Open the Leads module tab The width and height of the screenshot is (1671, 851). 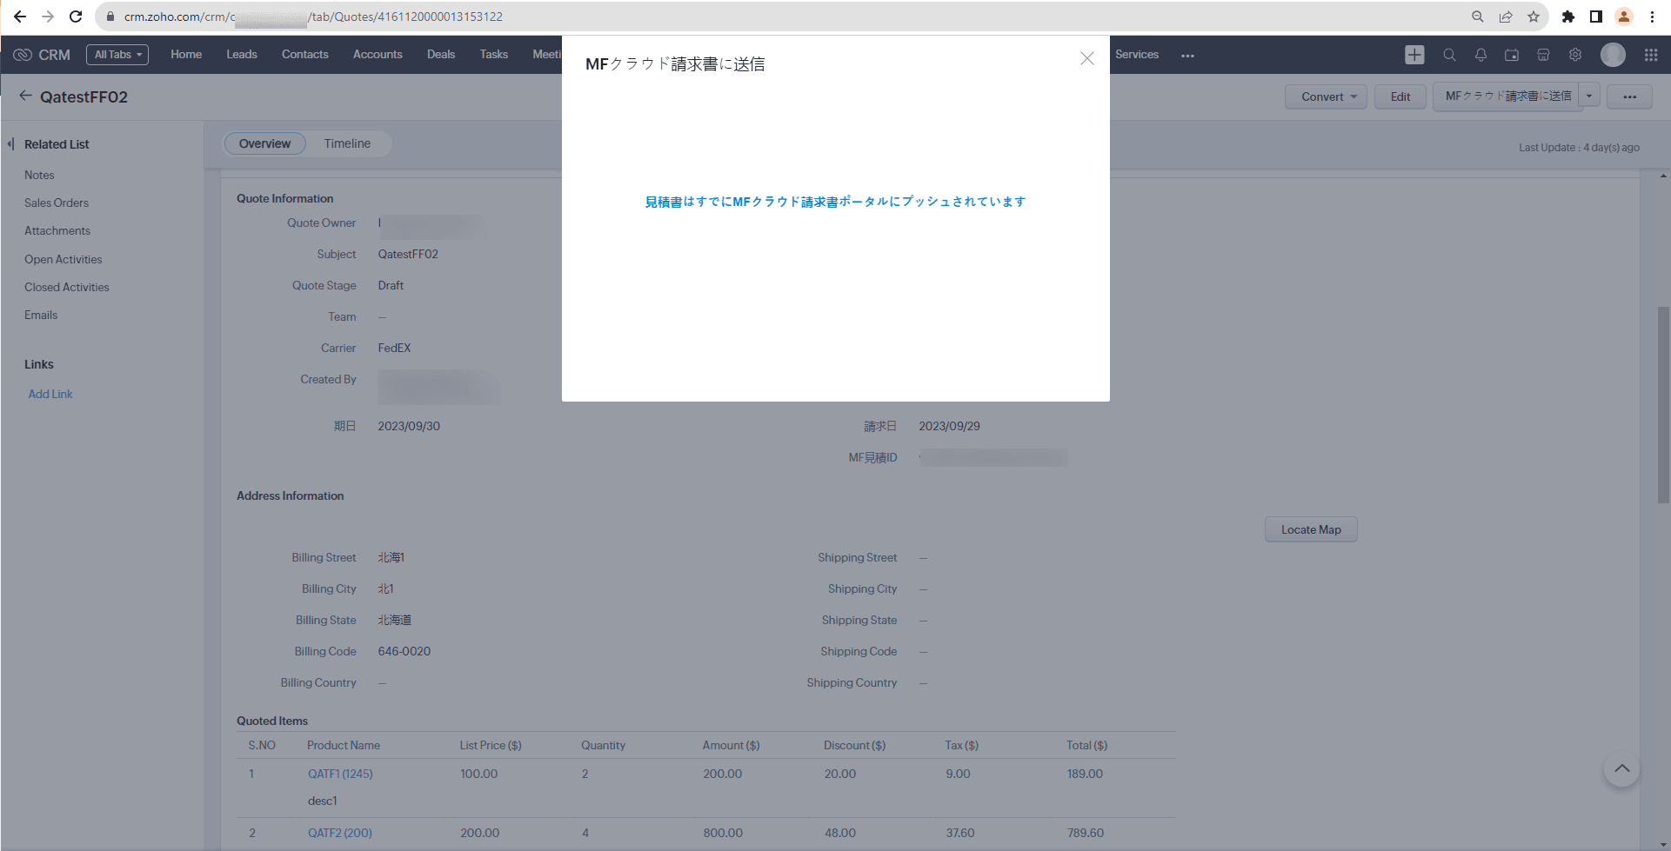(x=242, y=55)
